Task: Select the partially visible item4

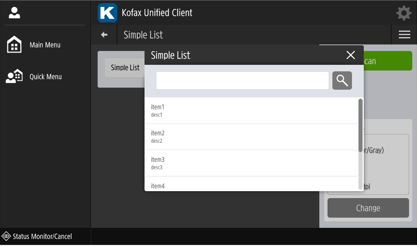Action: (251, 186)
